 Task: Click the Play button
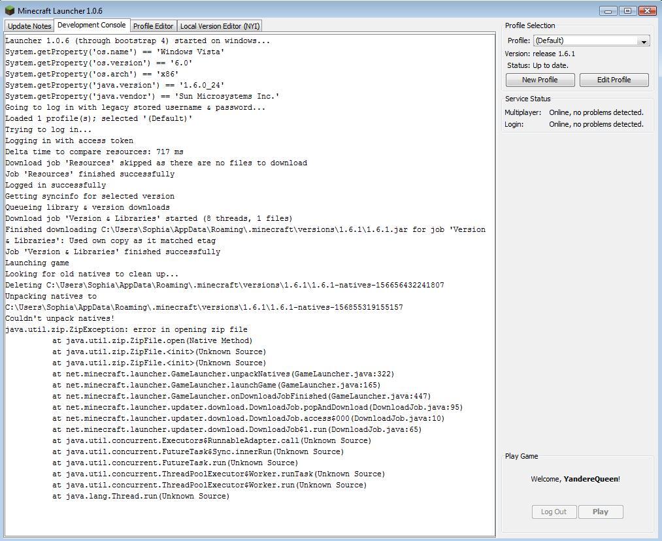(x=601, y=512)
